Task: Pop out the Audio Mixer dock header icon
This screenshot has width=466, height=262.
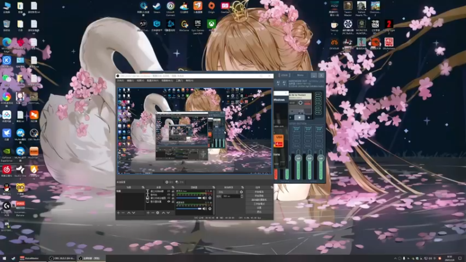Action: [214, 187]
